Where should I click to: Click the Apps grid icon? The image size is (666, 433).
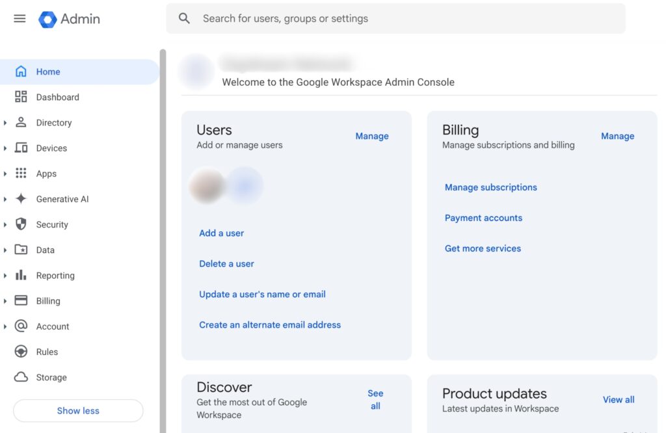21,173
